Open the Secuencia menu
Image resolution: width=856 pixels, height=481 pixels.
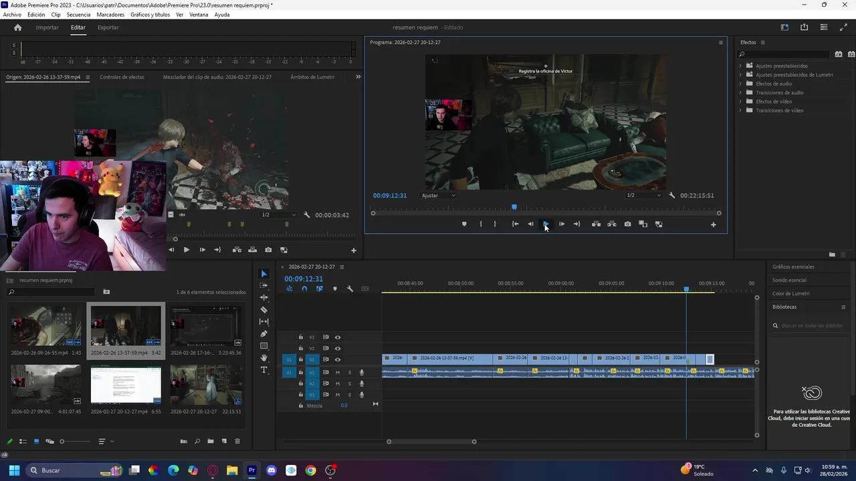tap(78, 15)
